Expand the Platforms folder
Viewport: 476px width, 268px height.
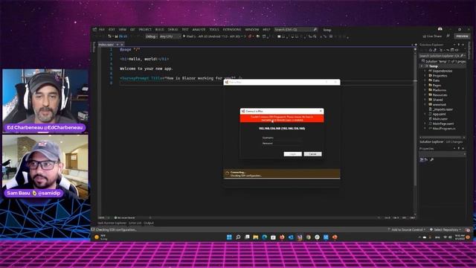tap(425, 90)
